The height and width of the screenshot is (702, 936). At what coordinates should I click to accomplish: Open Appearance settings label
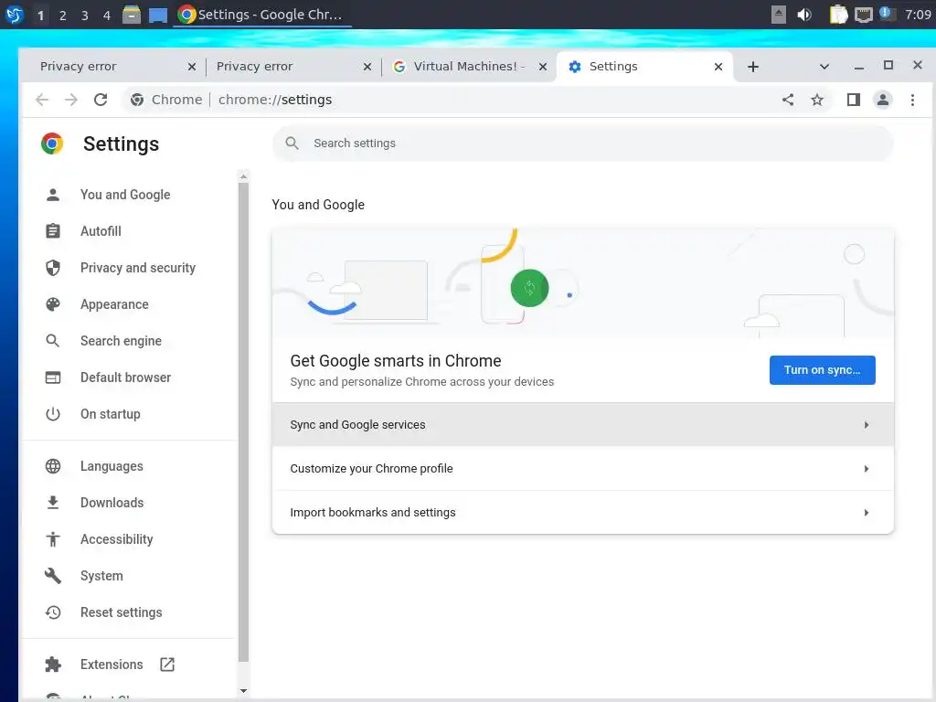click(x=114, y=304)
